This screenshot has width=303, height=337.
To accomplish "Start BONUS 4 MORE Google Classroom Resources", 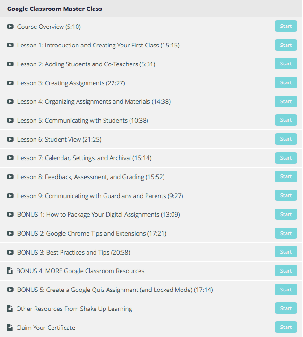I will [x=286, y=271].
